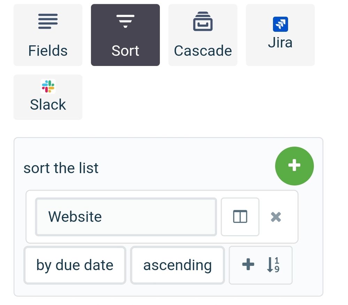Open the Jira integration label

pyautogui.click(x=280, y=43)
